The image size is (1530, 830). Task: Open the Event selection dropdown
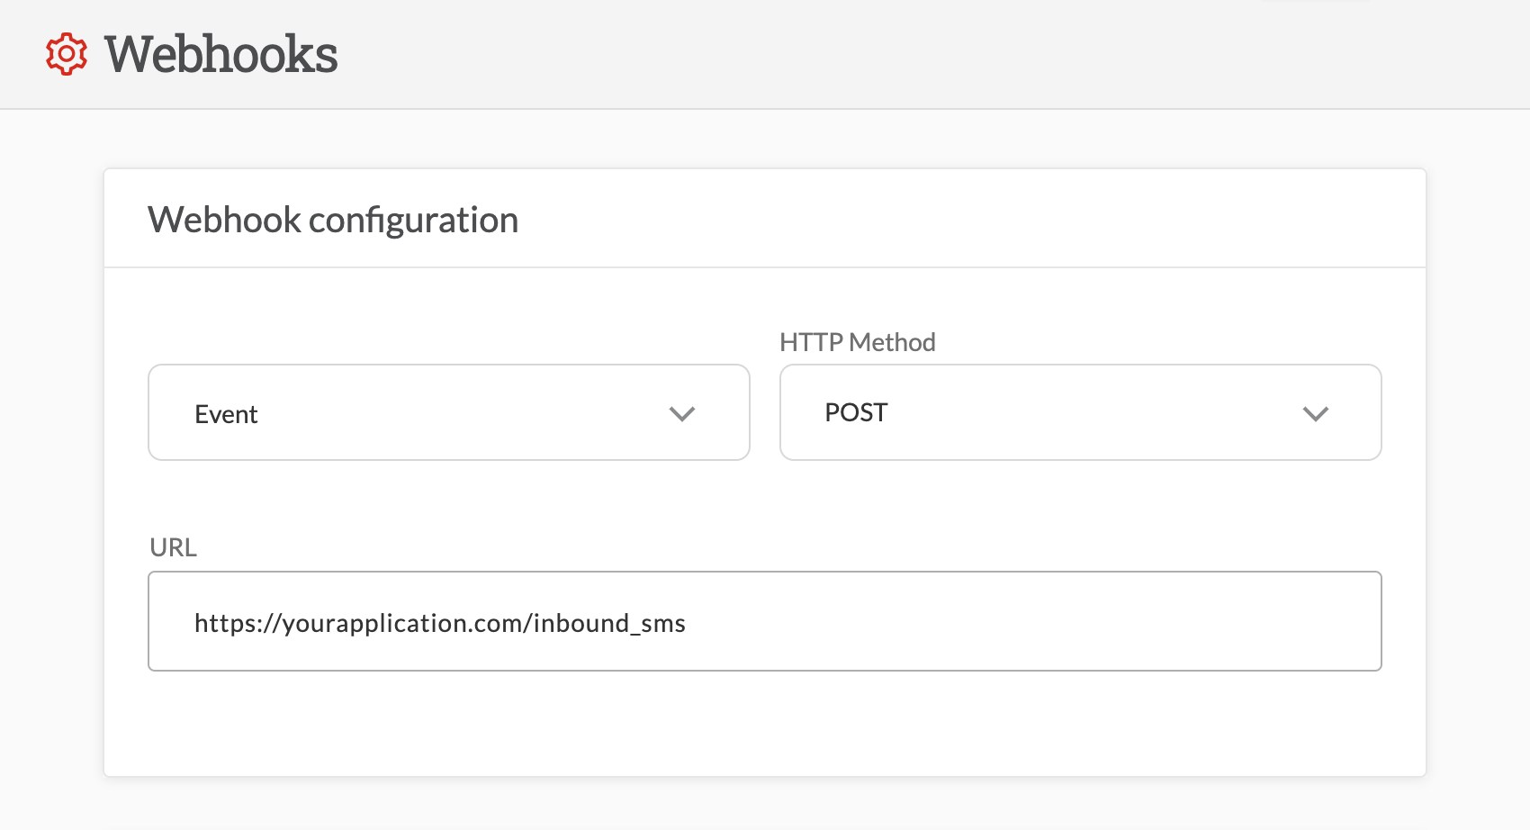tap(448, 412)
